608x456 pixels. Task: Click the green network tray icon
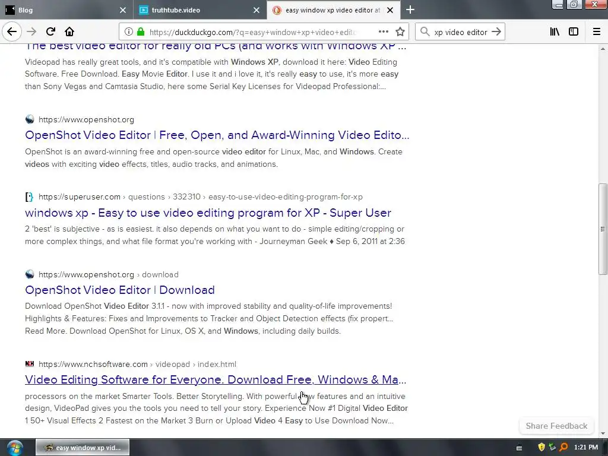click(552, 448)
